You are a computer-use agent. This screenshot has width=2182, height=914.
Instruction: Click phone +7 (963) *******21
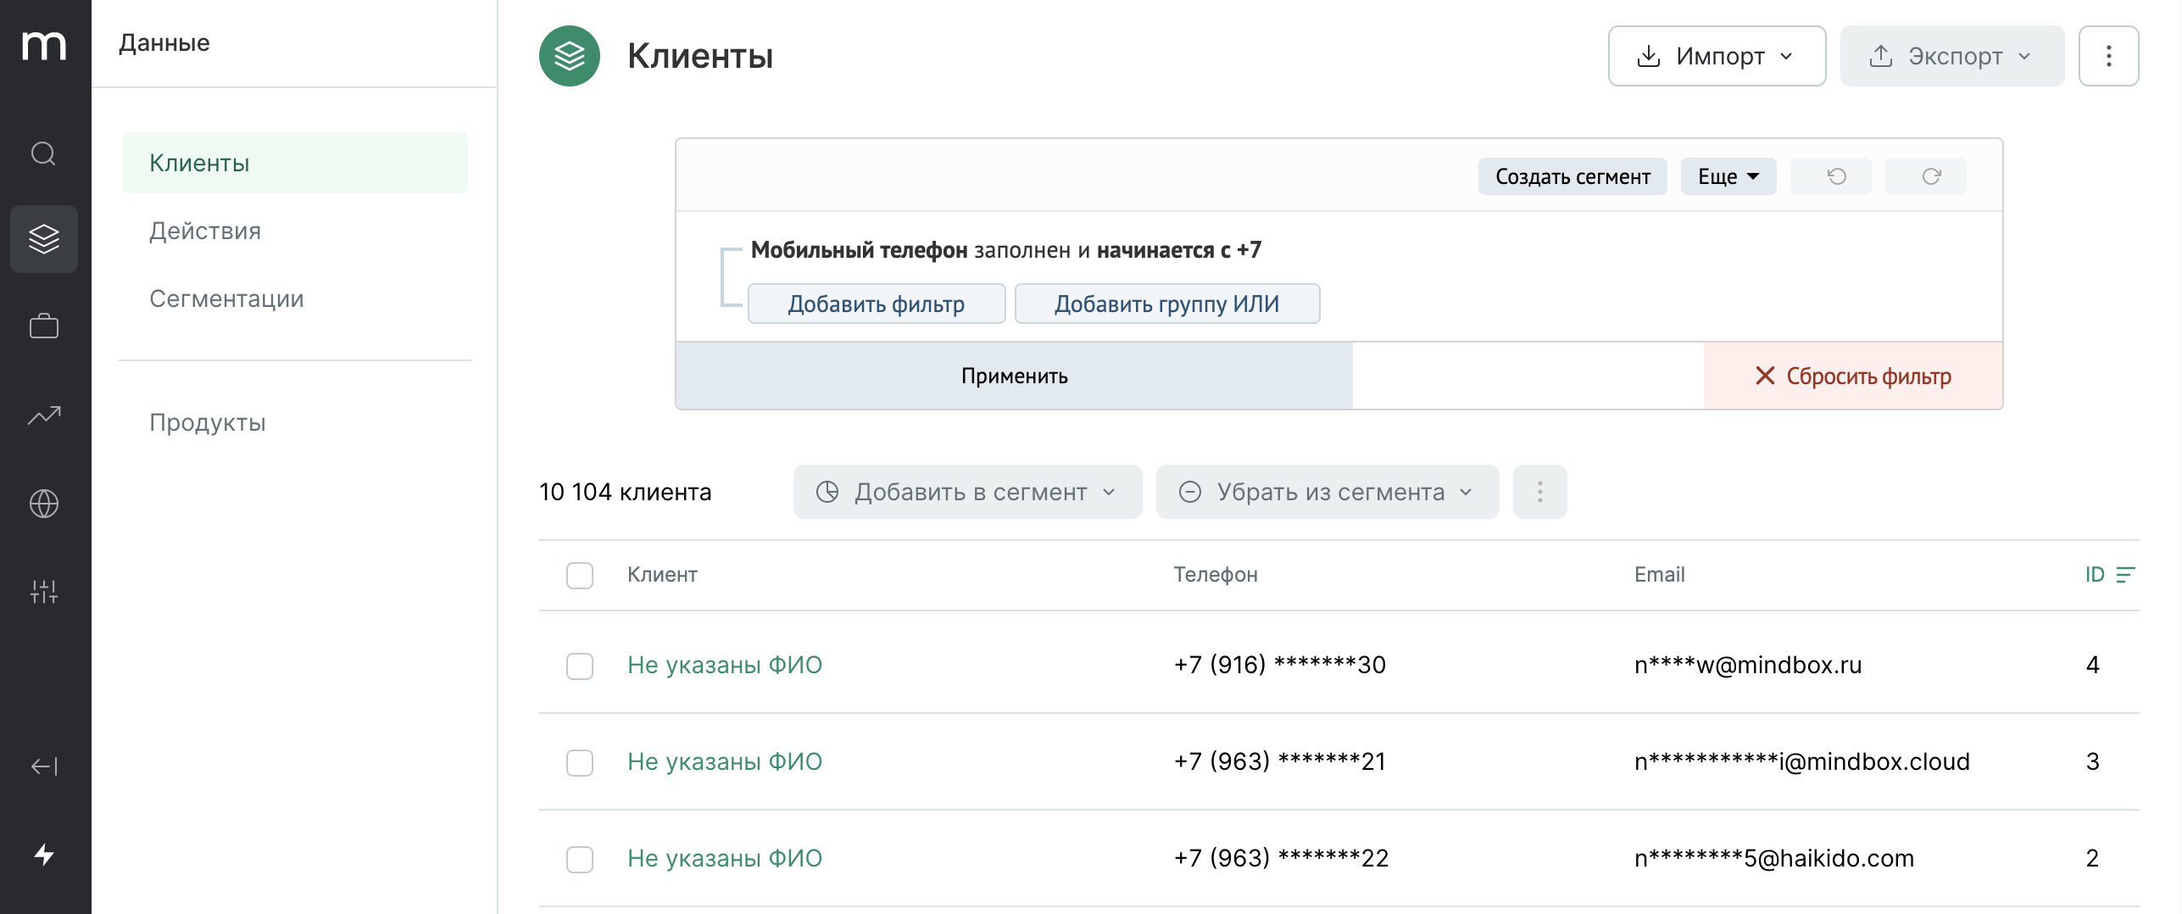(x=1279, y=761)
